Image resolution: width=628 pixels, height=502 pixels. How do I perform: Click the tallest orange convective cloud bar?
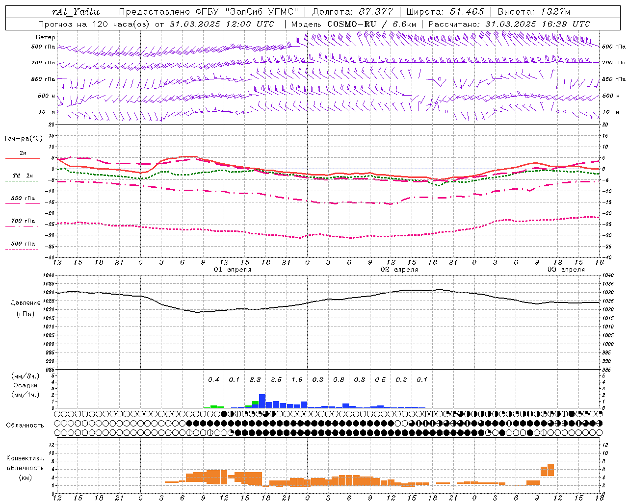click(x=550, y=470)
